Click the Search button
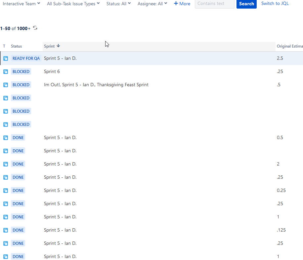Screen dimensions: 303x260 point(246,4)
